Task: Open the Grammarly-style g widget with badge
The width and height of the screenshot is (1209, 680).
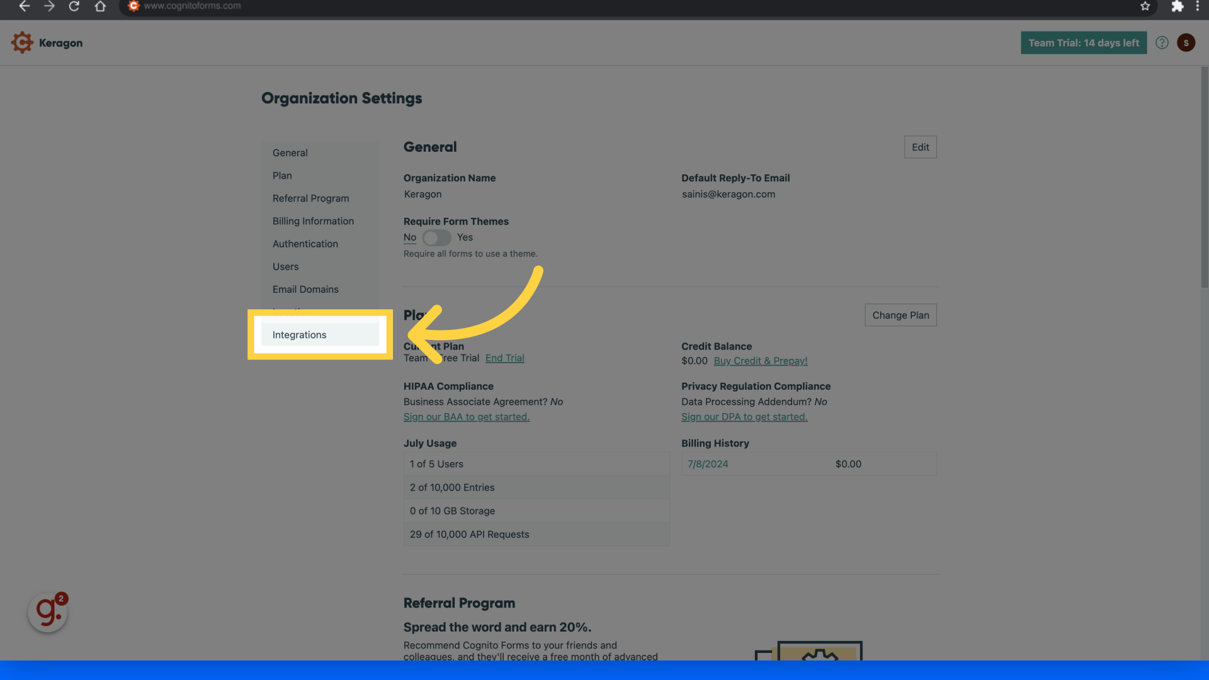Action: [48, 612]
